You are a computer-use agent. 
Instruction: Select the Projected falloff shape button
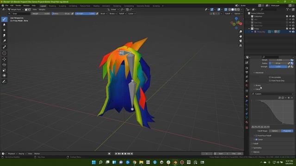click(x=287, y=131)
